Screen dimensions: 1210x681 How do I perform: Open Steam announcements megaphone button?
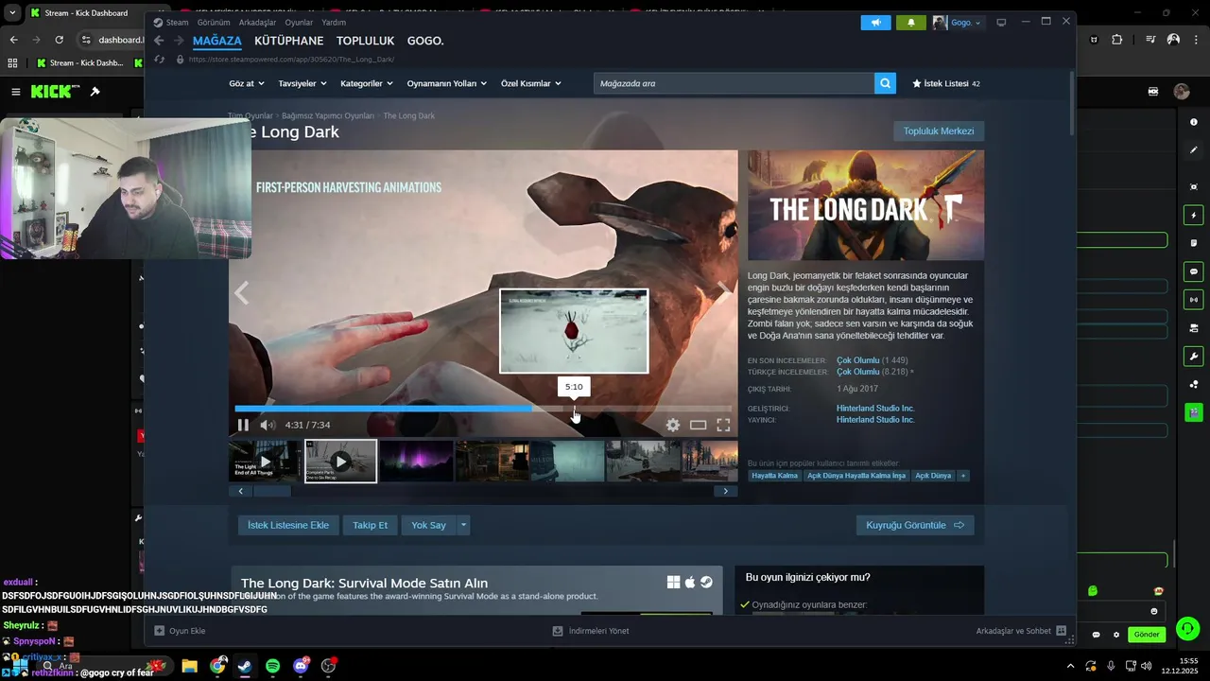(x=875, y=22)
